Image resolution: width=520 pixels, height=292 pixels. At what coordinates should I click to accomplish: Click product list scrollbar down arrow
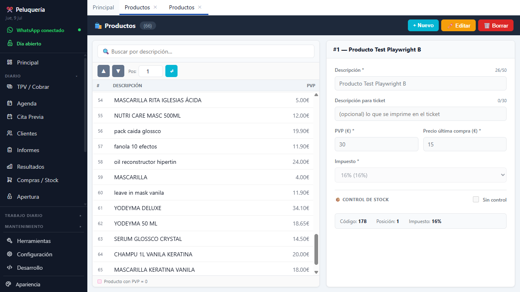[316, 272]
